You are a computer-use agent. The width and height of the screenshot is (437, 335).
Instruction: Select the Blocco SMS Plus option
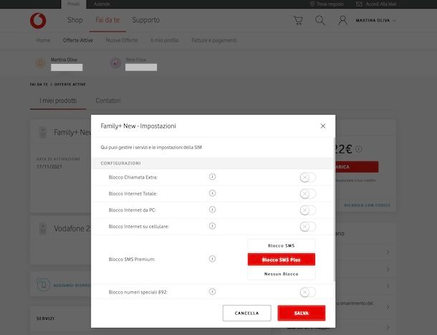(282, 260)
